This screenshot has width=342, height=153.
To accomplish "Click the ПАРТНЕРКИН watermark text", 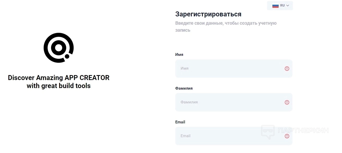I will [x=303, y=130].
